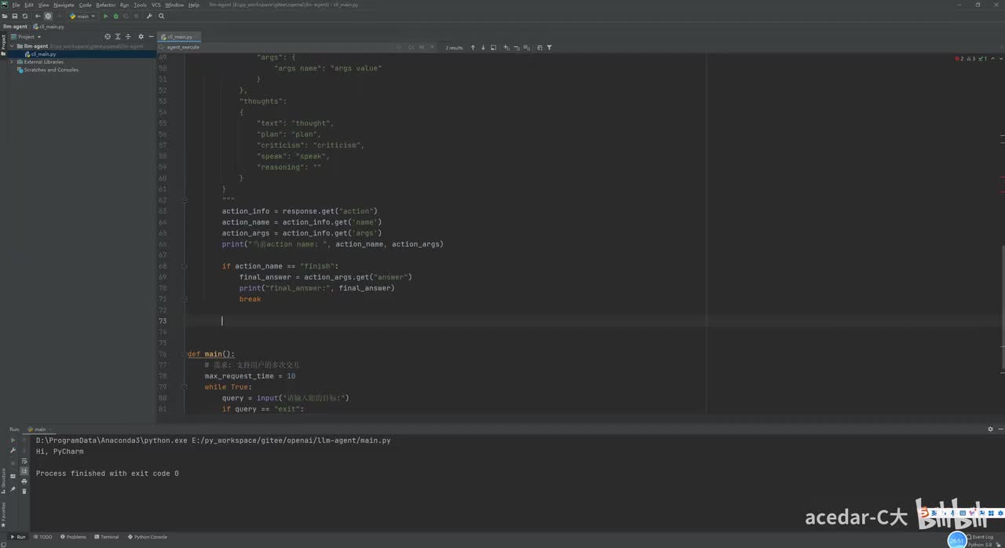Open the Run panel gear settings

991,429
